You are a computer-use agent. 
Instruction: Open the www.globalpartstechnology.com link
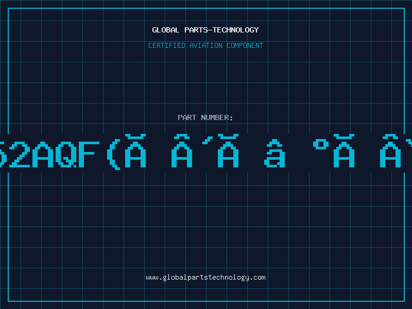click(x=205, y=278)
